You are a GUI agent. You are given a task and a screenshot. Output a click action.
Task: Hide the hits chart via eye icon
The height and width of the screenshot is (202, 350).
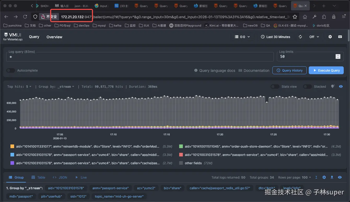click(x=341, y=86)
